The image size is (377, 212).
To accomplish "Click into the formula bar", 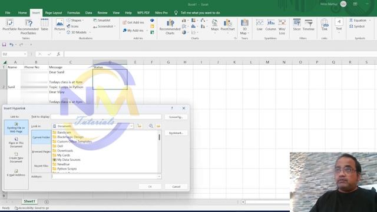I will coord(220,54).
